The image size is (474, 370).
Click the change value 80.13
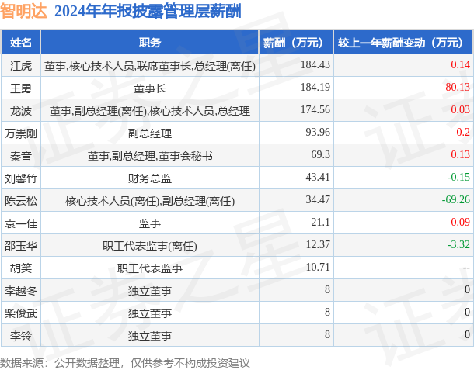coord(458,87)
